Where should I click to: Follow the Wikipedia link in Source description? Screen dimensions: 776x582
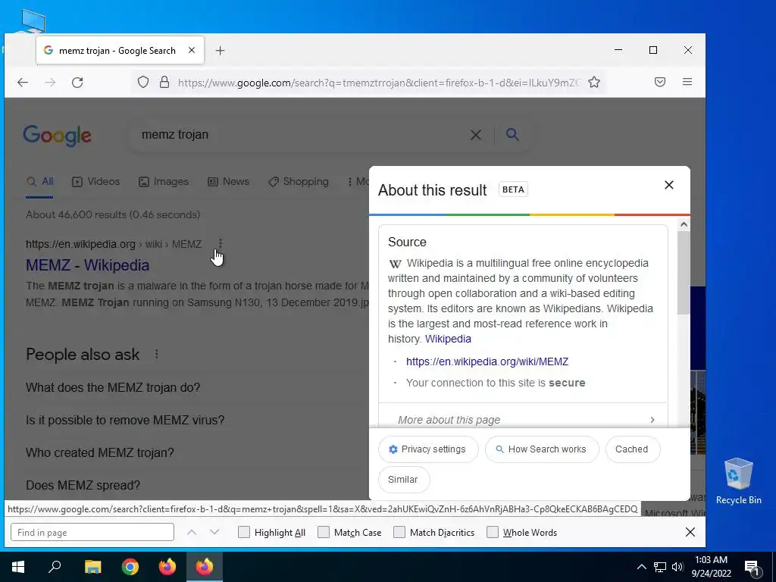point(448,339)
